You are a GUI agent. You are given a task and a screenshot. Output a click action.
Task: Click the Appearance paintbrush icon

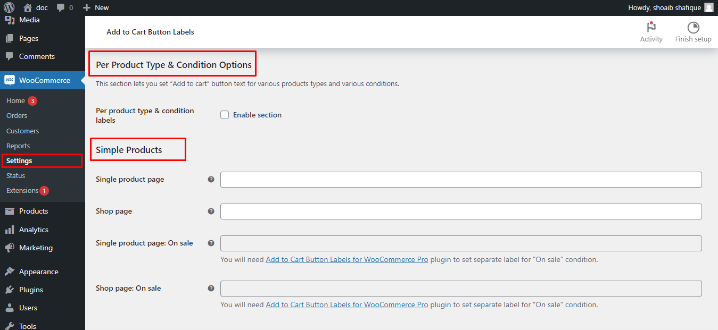(10, 272)
